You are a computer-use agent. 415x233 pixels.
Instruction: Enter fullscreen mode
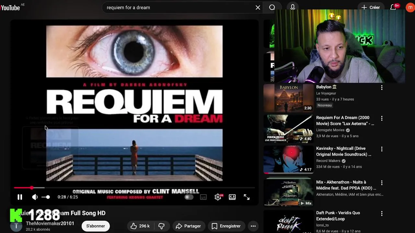pos(247,197)
